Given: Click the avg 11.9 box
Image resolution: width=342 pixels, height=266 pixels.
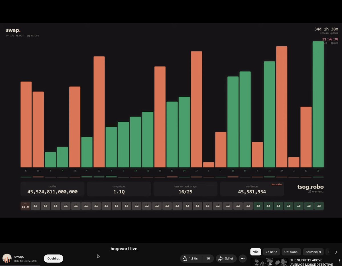Looking at the screenshot, I should [25, 206].
